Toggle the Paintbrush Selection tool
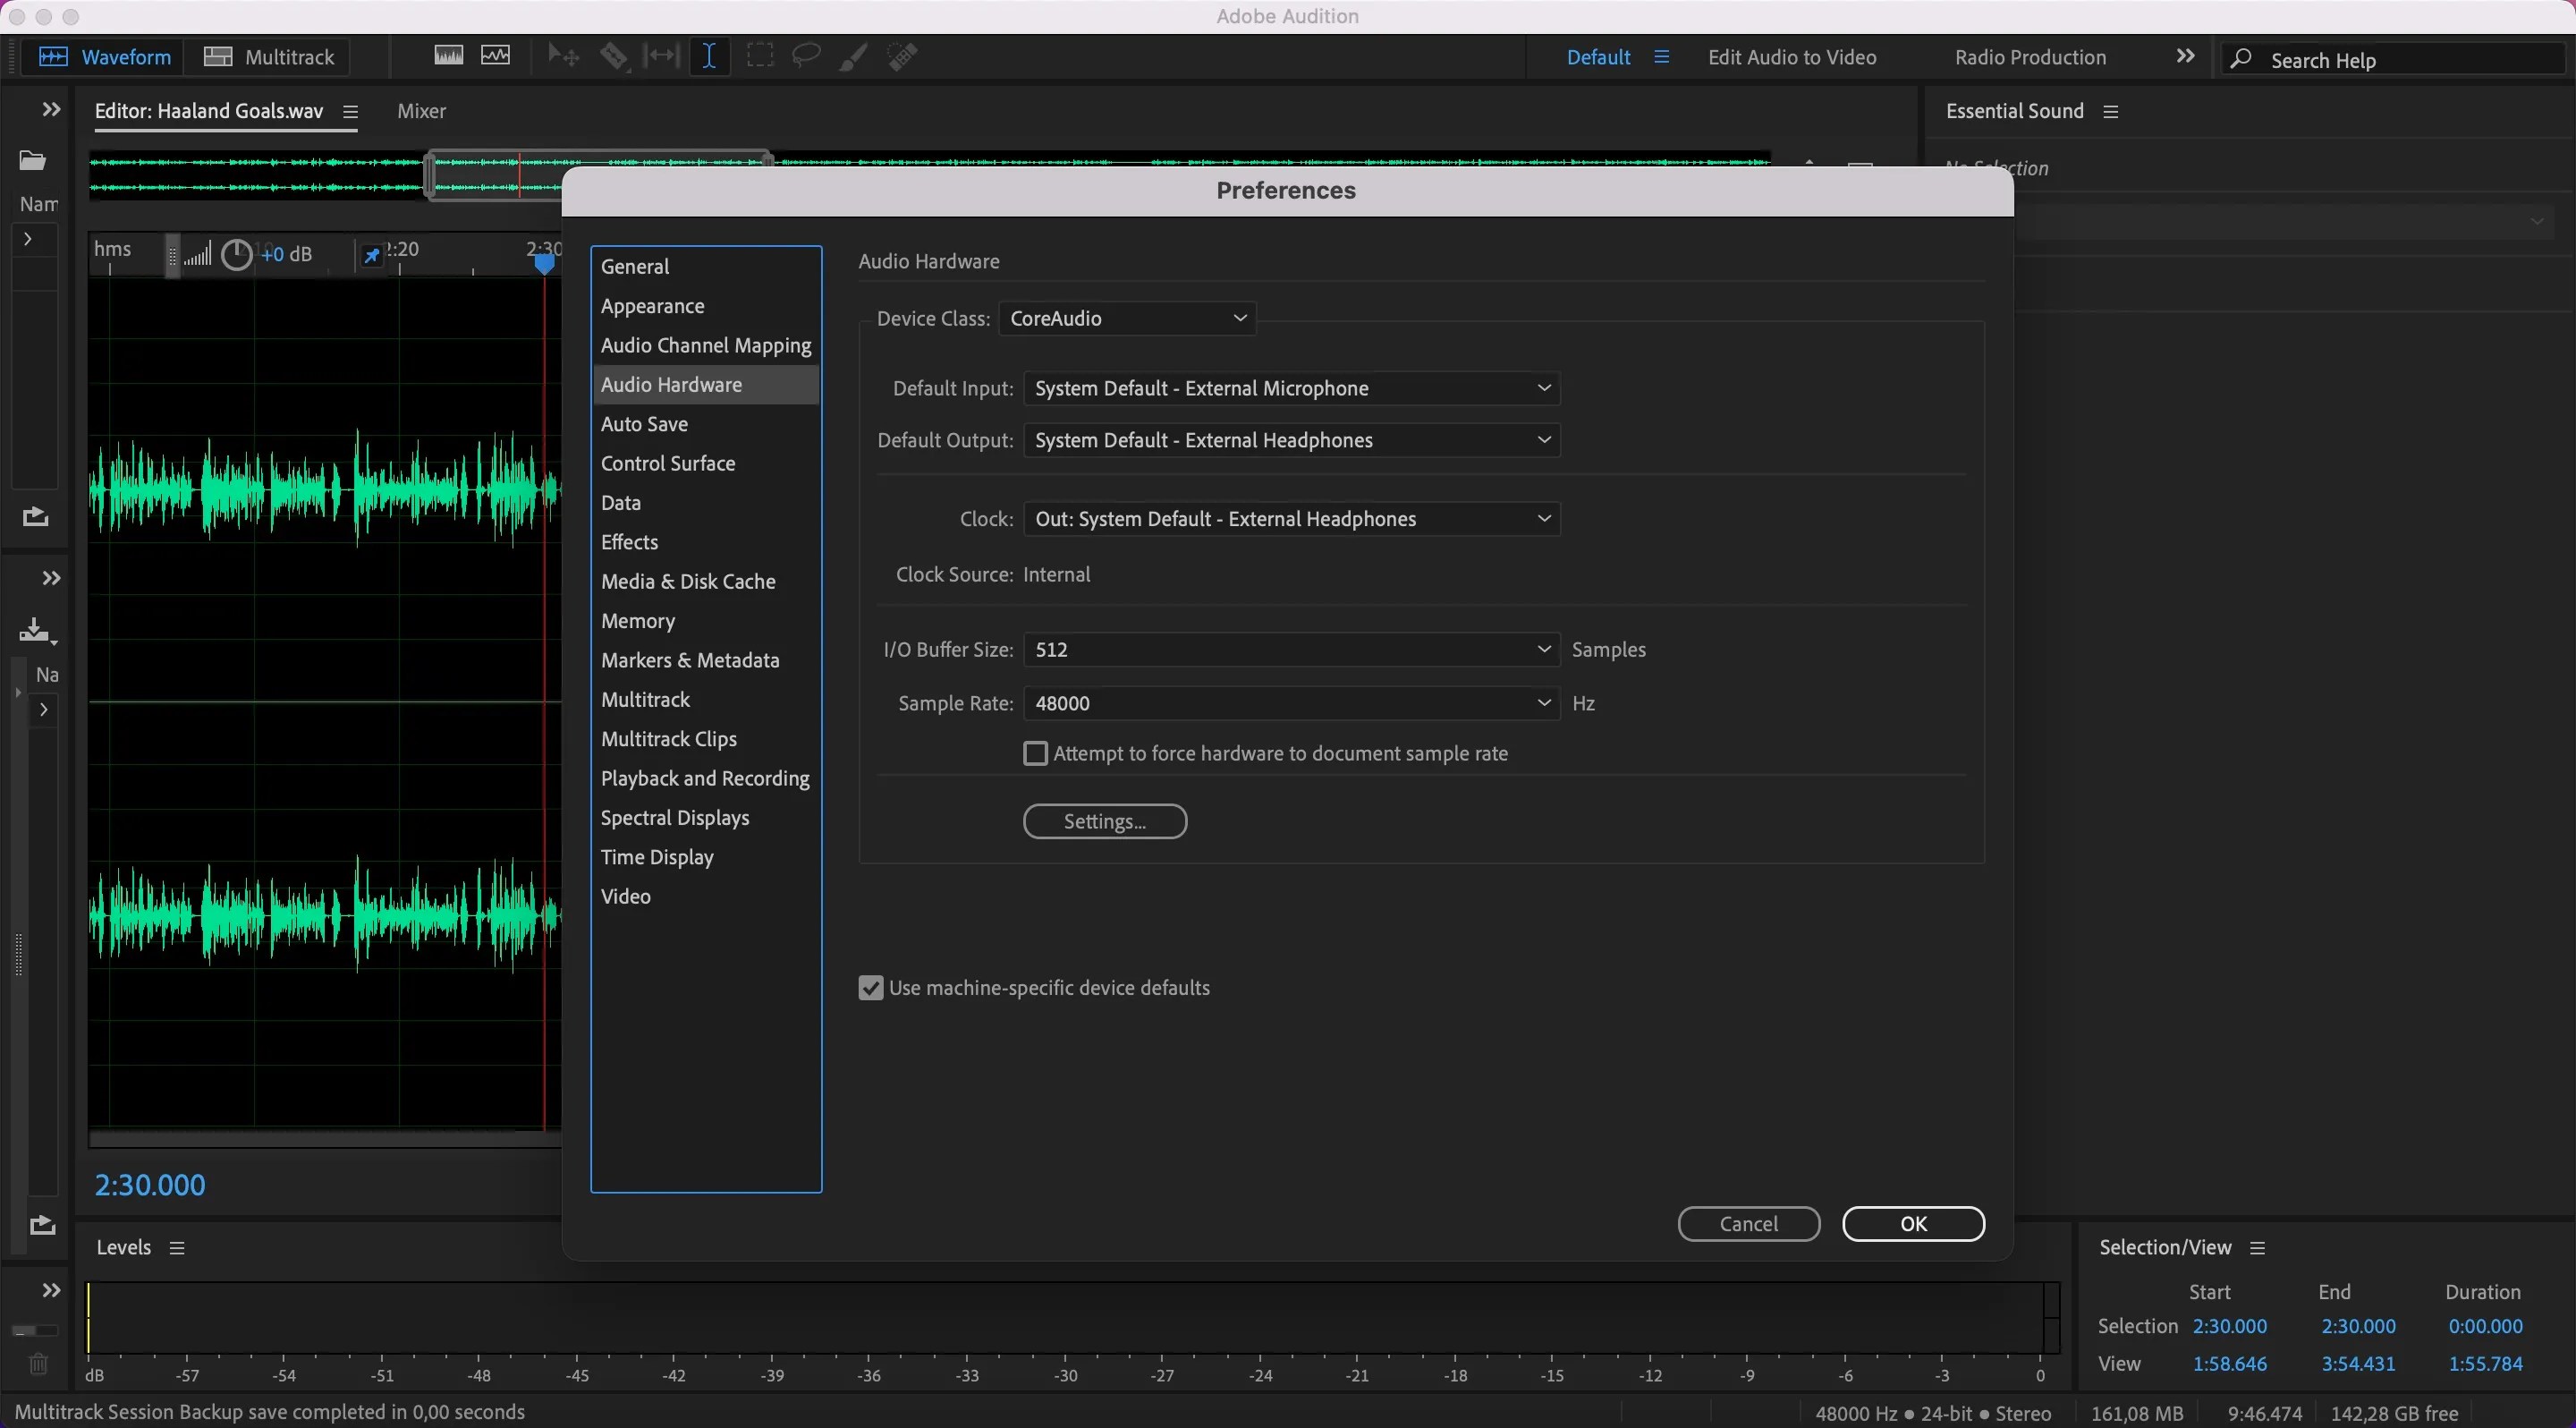 tap(852, 56)
